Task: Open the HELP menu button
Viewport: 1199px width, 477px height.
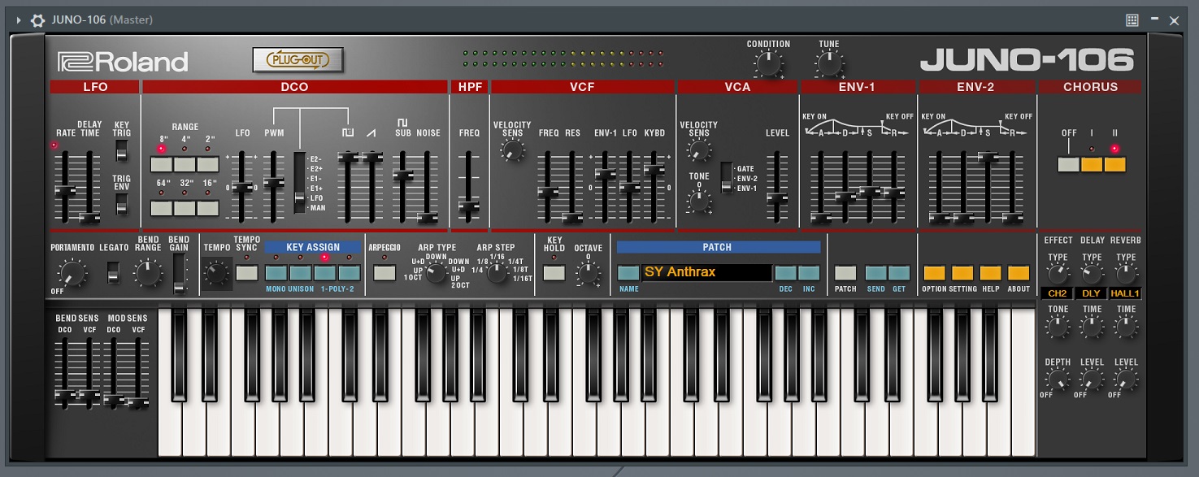Action: coord(990,273)
